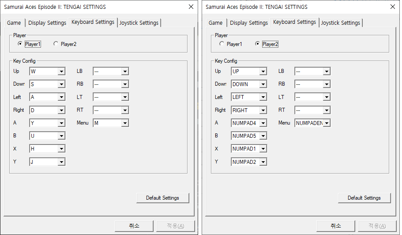The image size is (402, 235).
Task: Click Default Settings in right window
Action: tap(364, 198)
